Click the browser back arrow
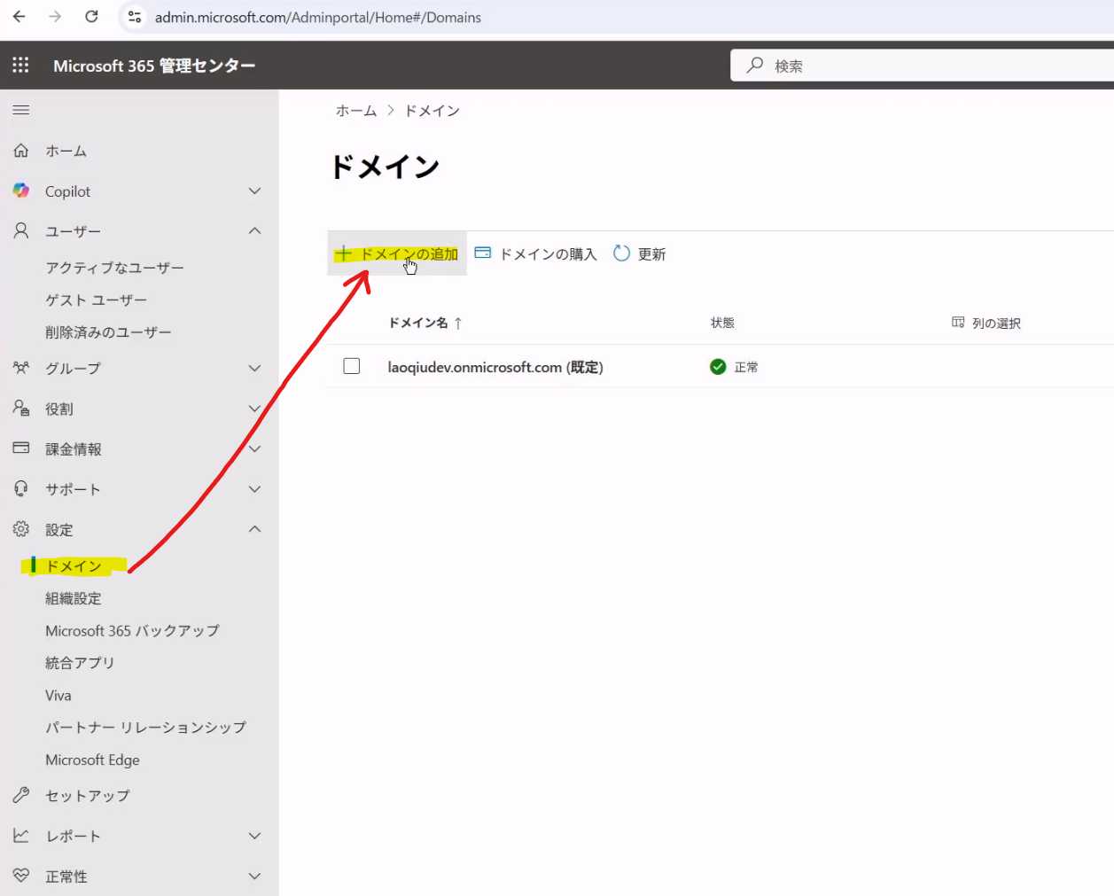Image resolution: width=1114 pixels, height=896 pixels. (19, 17)
